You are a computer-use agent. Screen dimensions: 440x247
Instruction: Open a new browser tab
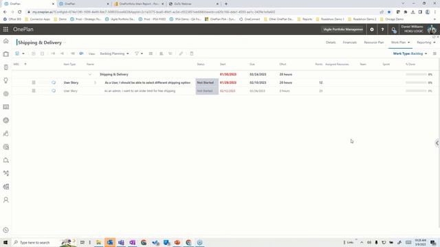(226, 4)
